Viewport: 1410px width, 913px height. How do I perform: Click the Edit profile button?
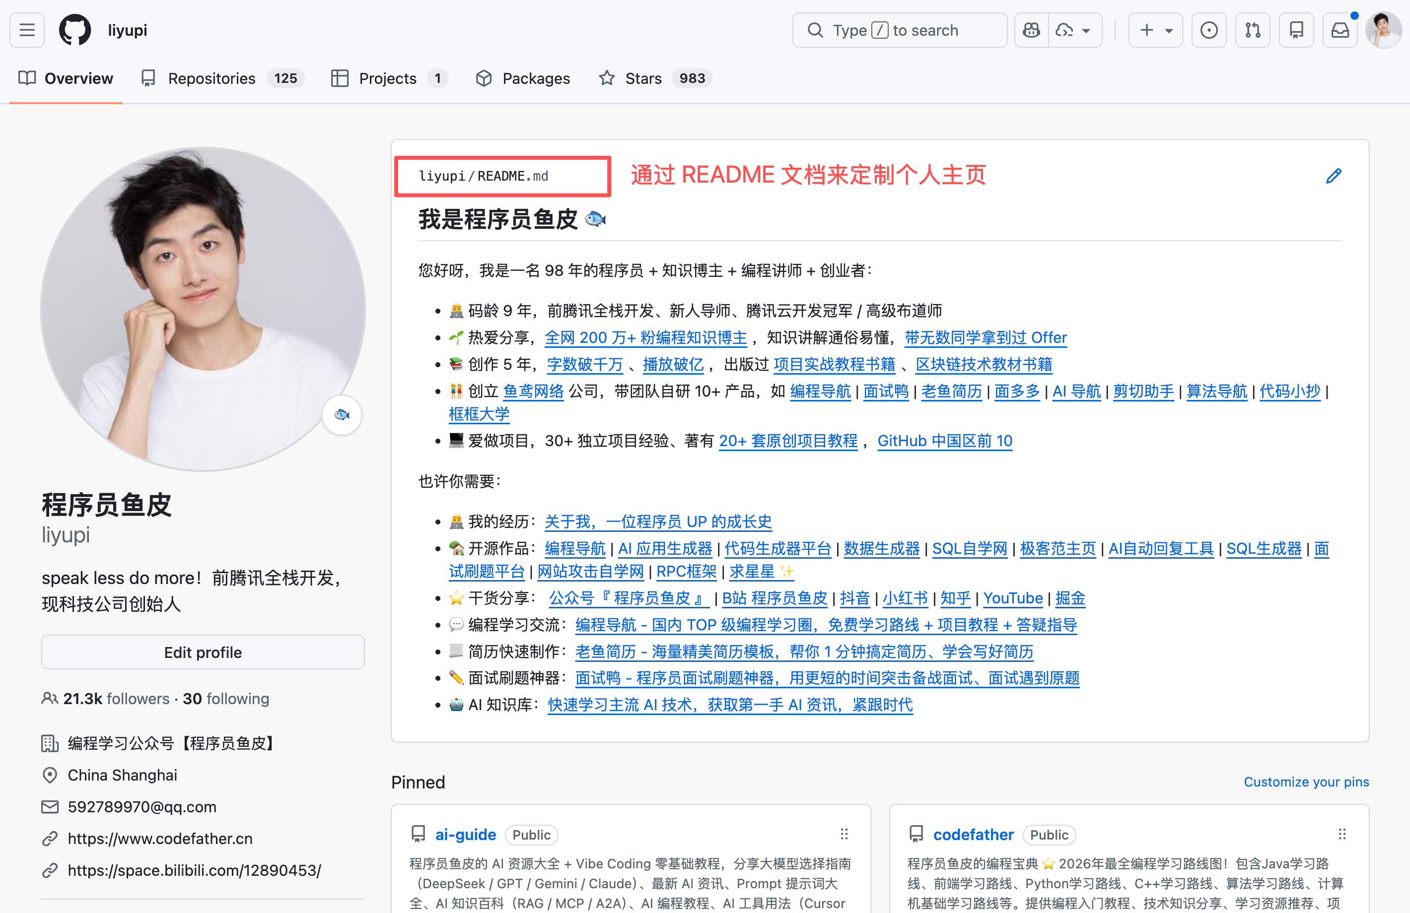point(203,652)
